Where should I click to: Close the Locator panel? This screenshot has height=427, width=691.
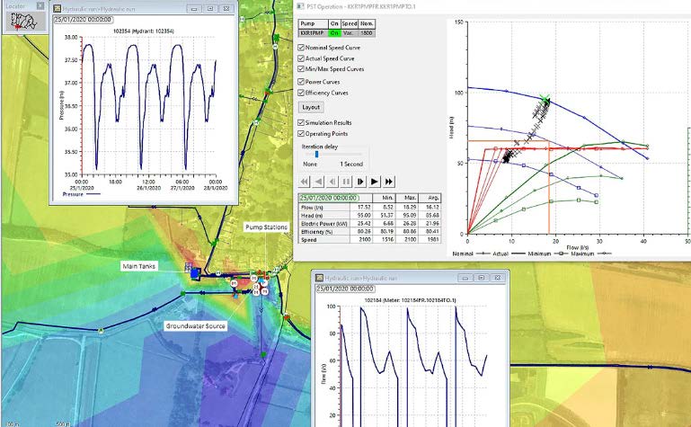coord(38,5)
